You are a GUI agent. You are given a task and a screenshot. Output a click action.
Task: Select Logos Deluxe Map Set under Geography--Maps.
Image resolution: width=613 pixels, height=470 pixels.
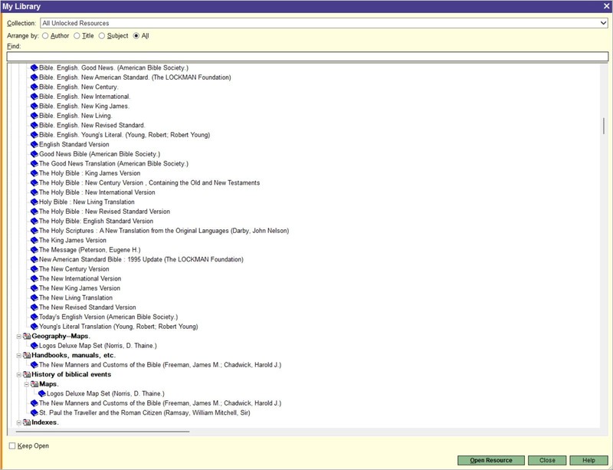[x=98, y=346]
